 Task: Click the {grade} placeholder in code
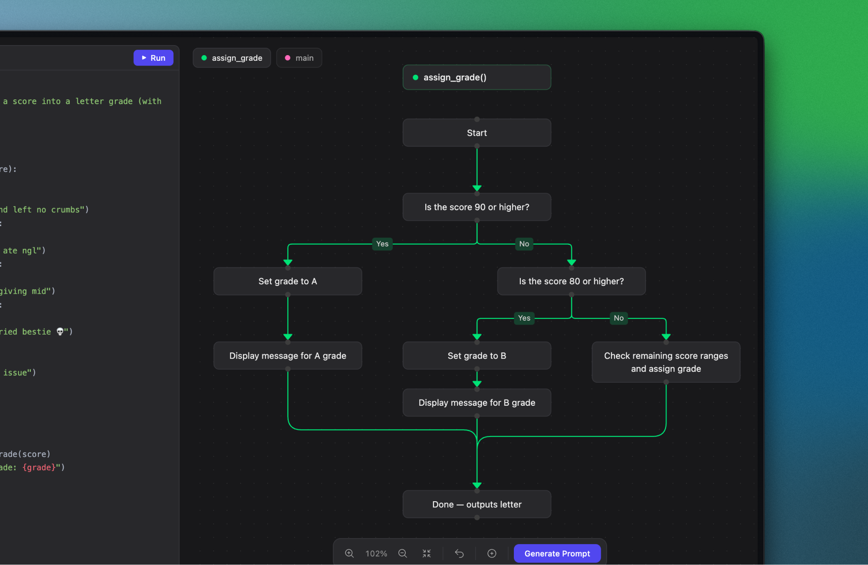[39, 467]
